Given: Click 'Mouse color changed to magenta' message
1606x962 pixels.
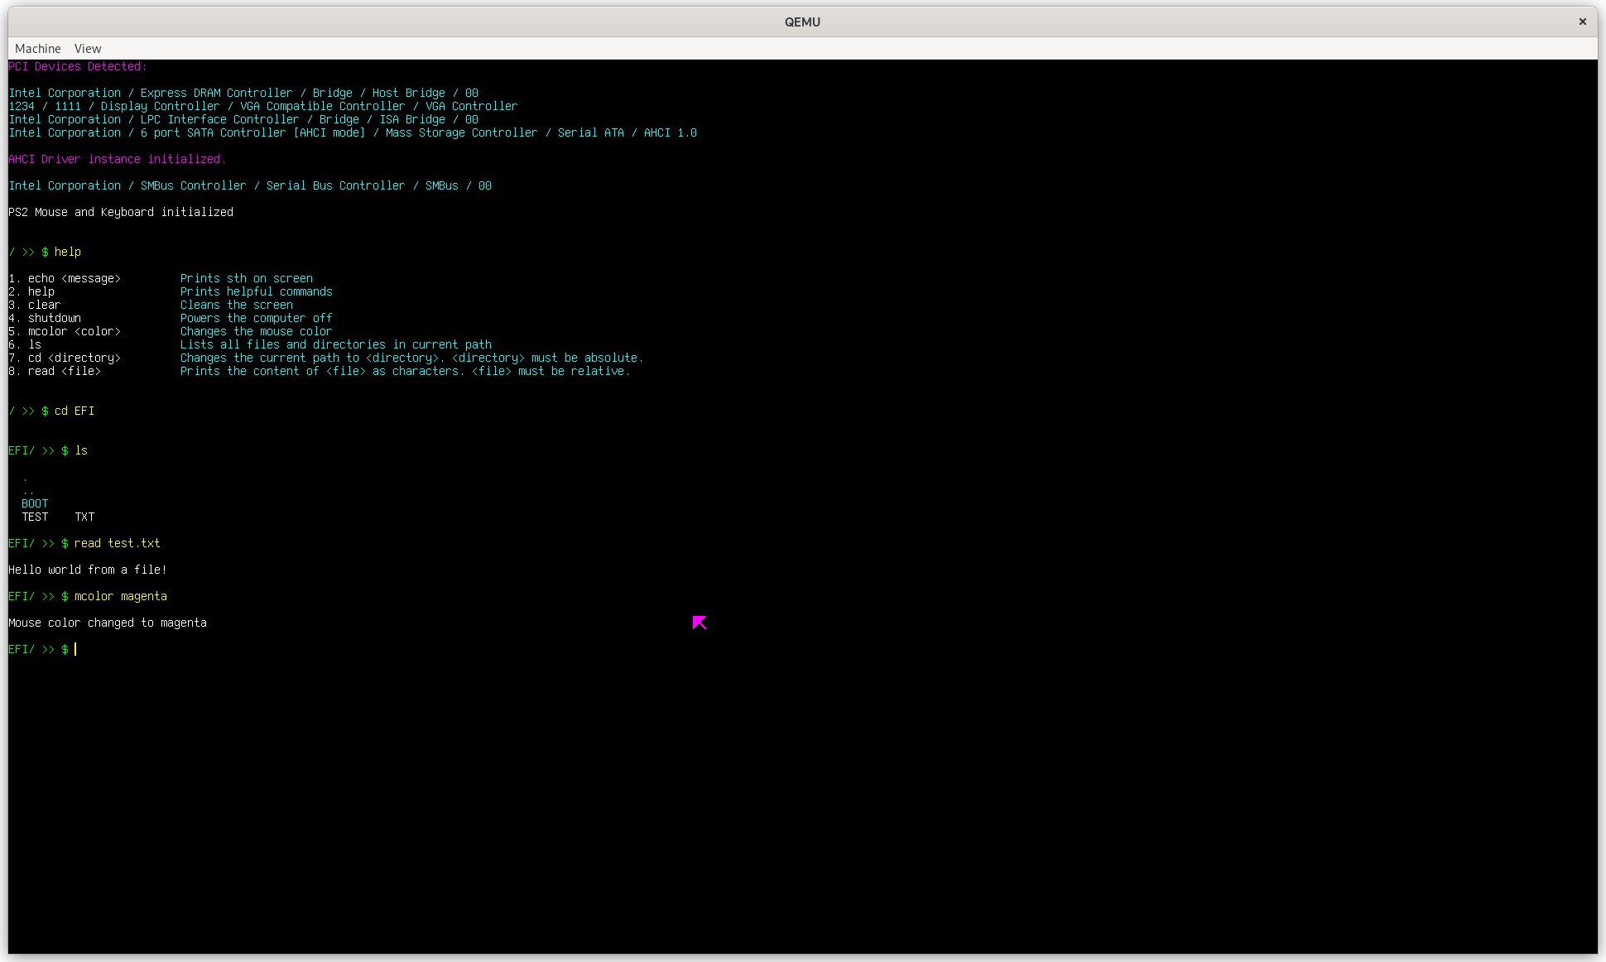Looking at the screenshot, I should [108, 623].
